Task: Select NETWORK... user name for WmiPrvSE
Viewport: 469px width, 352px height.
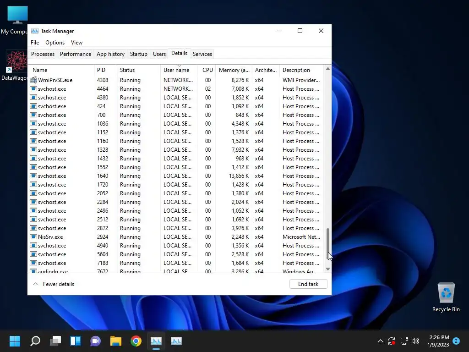Action: (178, 80)
